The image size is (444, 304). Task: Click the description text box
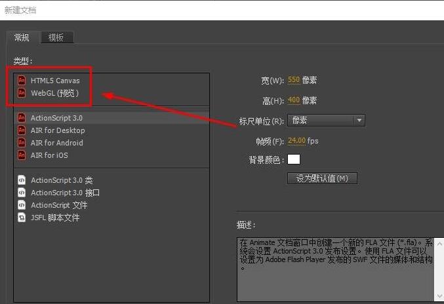point(336,269)
